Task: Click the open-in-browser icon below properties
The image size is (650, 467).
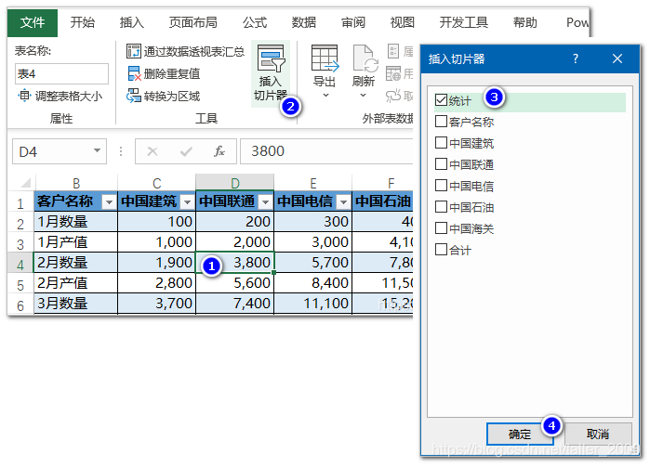Action: [393, 73]
